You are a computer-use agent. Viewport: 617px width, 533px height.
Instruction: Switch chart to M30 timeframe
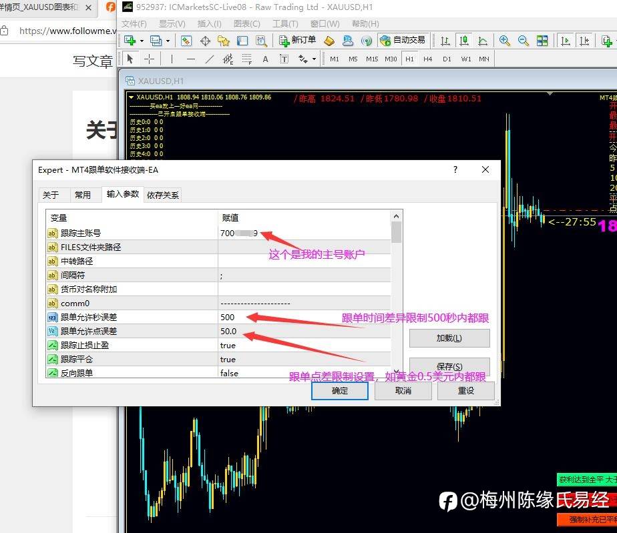click(391, 59)
